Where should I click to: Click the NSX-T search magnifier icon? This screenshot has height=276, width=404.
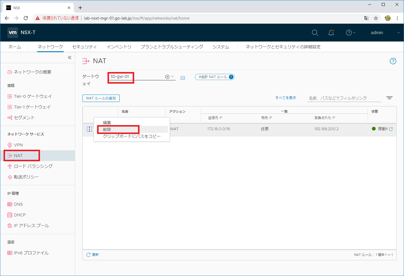(315, 33)
